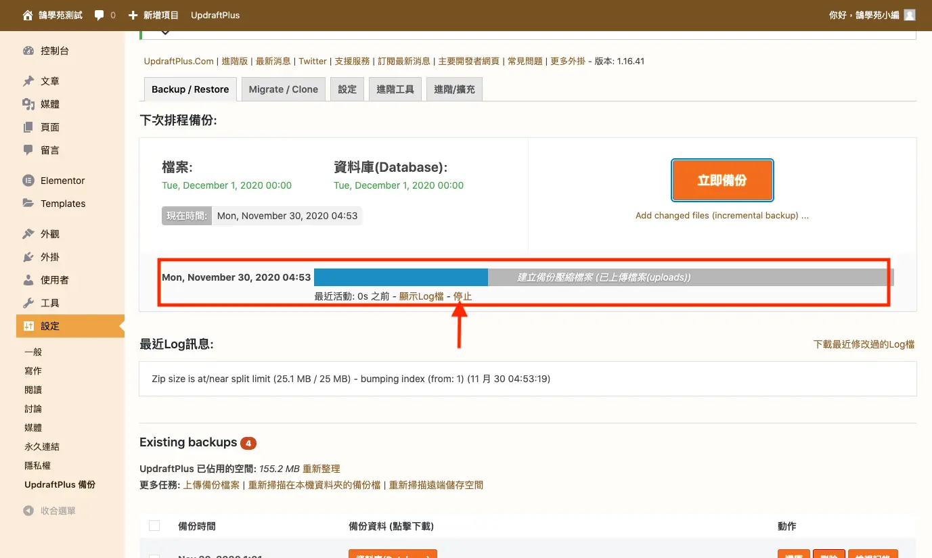Open UpdraftPlus menu in the top admin bar
This screenshot has width=932, height=558.
click(x=215, y=15)
